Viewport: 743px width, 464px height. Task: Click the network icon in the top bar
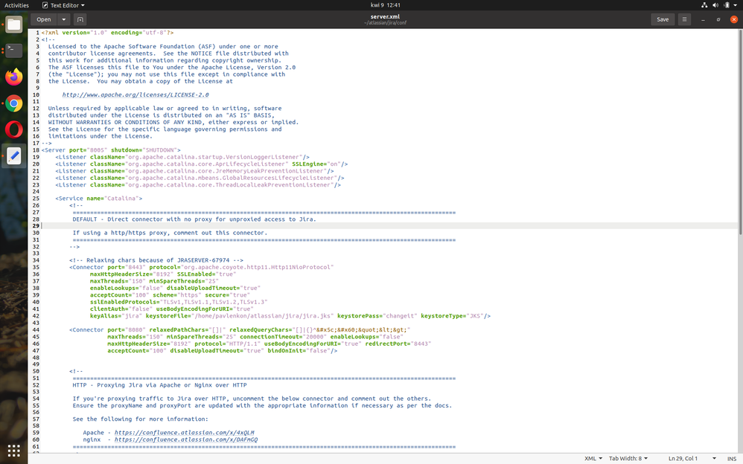click(704, 4)
